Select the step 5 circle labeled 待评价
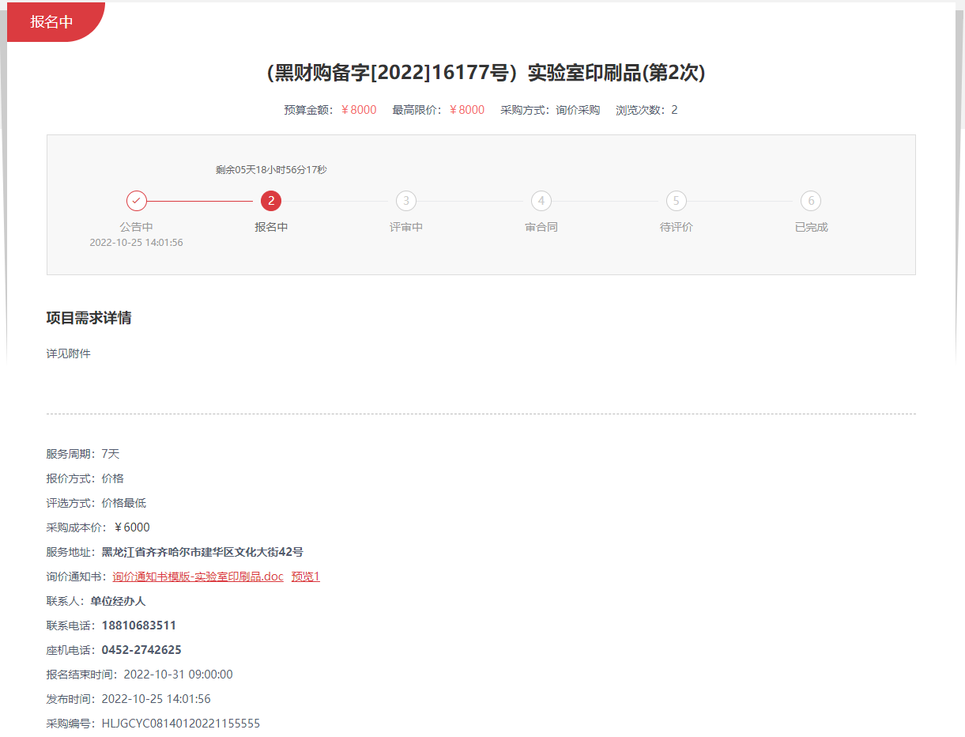The image size is (965, 737). 676,201
